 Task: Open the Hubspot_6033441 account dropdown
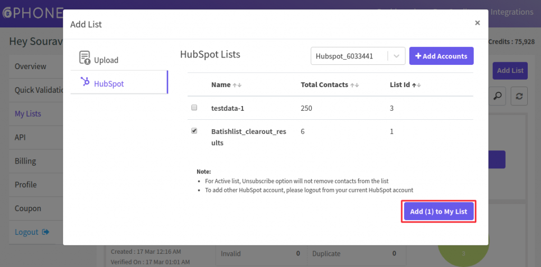(358, 56)
